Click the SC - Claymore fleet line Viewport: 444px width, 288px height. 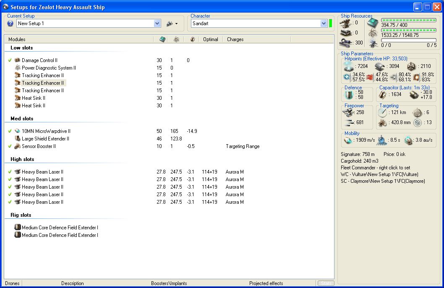coord(383,182)
